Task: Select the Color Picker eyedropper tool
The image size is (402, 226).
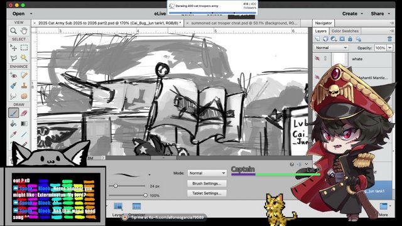Action: point(13,134)
